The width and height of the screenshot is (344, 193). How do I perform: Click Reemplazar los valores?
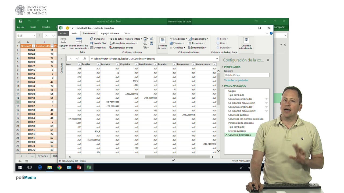[x=123, y=43]
